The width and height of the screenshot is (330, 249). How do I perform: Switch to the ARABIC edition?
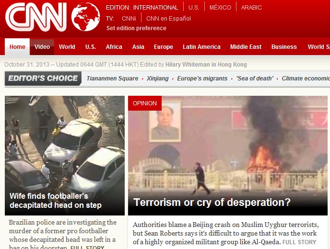251,8
